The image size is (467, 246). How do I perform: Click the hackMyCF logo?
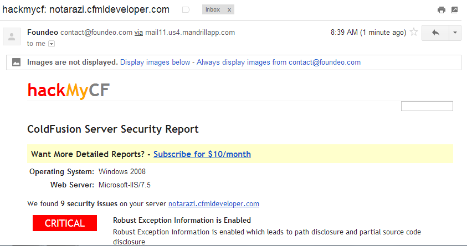69,91
